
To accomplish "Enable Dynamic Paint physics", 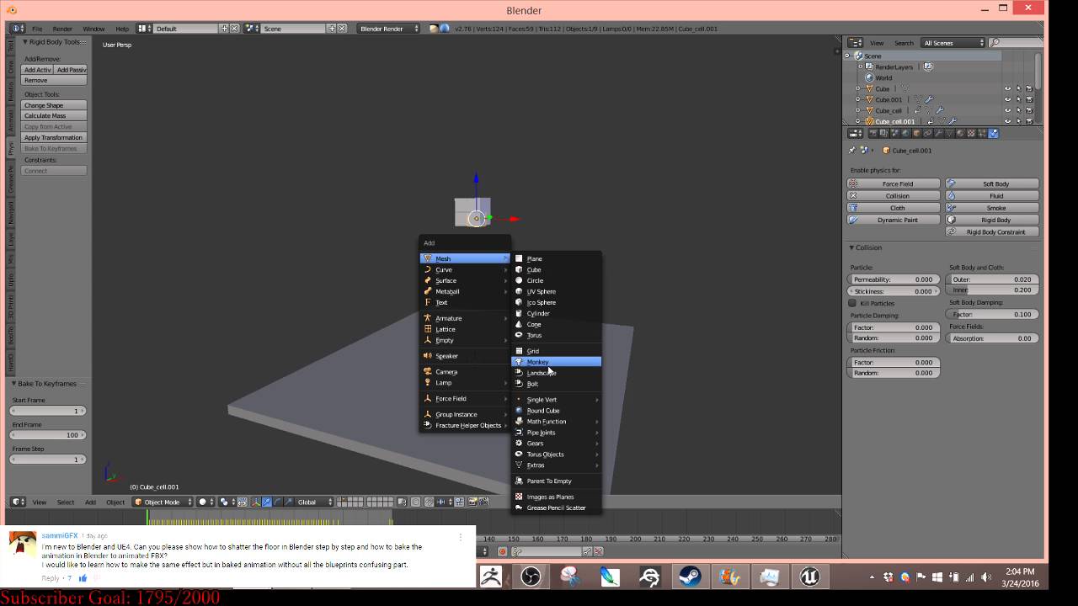I will click(x=894, y=220).
